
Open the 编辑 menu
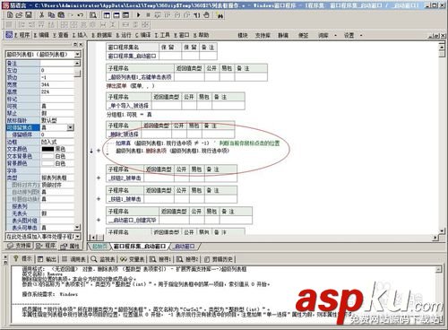pyautogui.click(x=41, y=35)
